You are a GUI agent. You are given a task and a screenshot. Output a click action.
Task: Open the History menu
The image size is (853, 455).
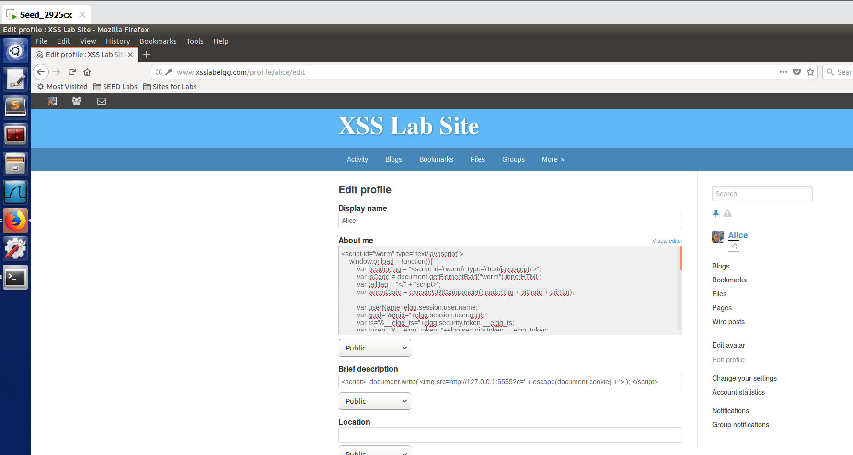click(118, 41)
